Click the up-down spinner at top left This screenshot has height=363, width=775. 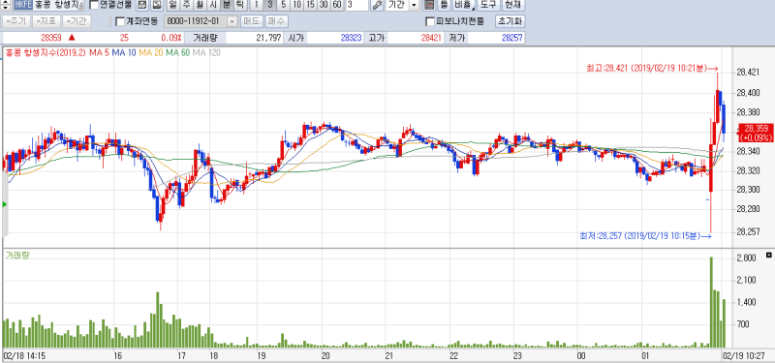point(6,5)
